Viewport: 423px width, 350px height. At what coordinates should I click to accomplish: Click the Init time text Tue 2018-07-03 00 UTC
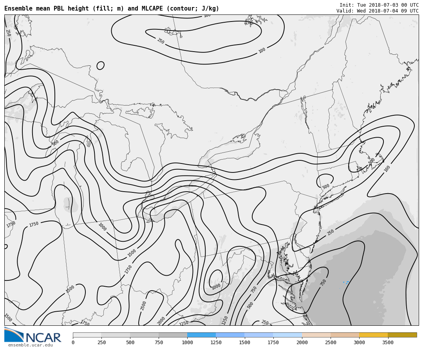[379, 5]
